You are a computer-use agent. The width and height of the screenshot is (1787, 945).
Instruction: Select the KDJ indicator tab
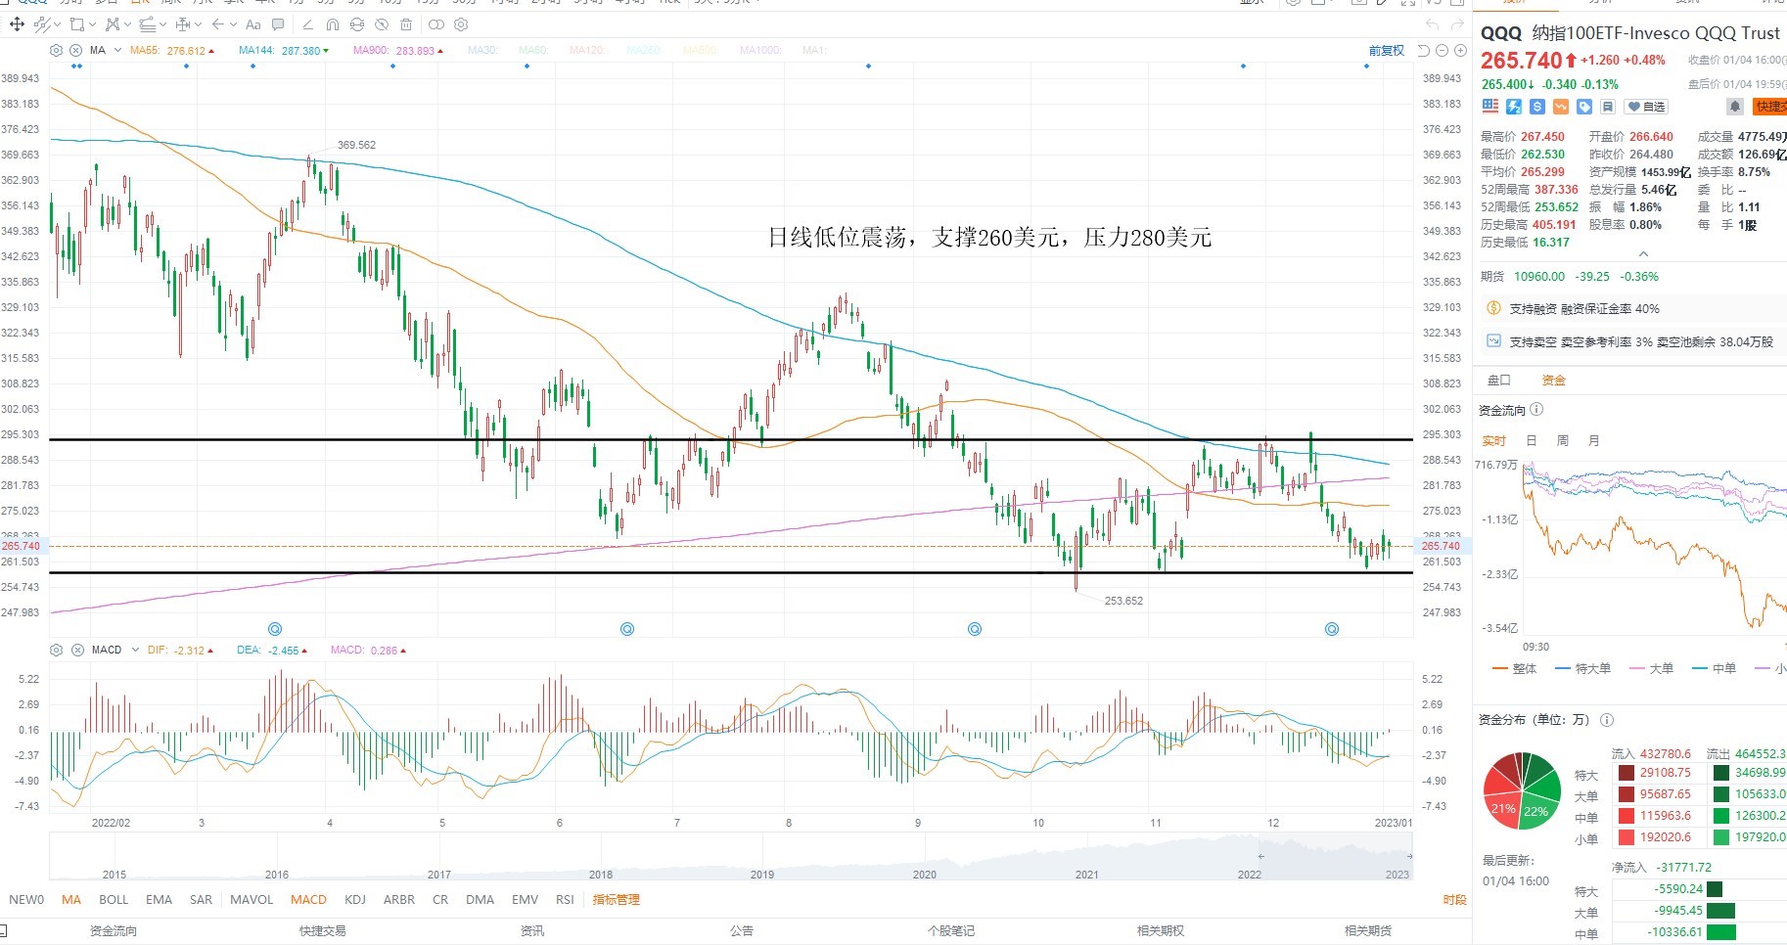(x=355, y=899)
